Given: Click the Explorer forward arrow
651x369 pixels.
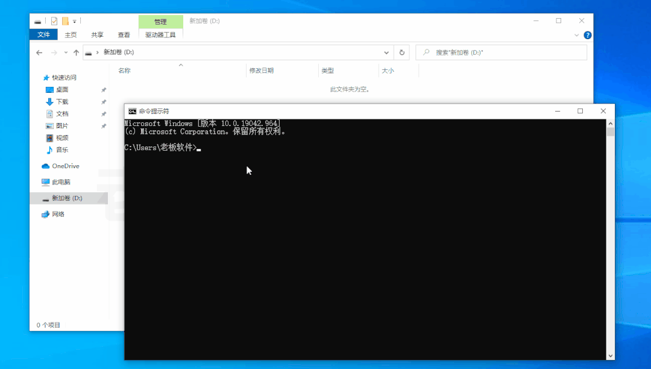Looking at the screenshot, I should (54, 52).
